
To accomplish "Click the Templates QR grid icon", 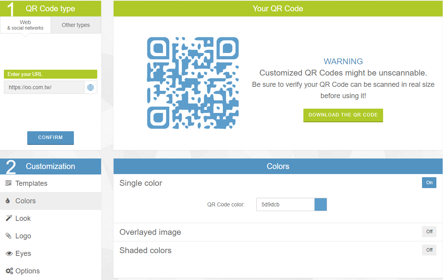I will [x=9, y=183].
